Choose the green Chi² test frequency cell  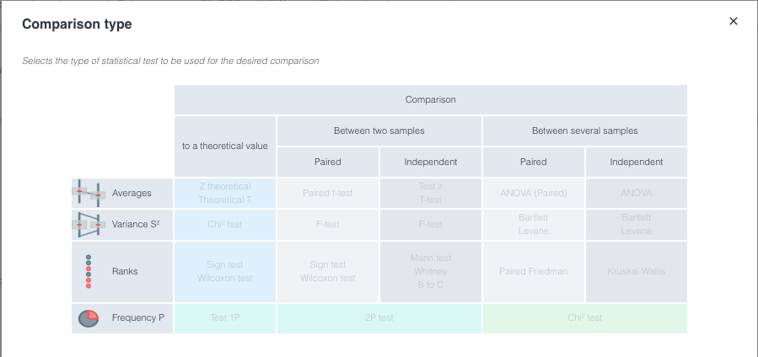tap(585, 318)
